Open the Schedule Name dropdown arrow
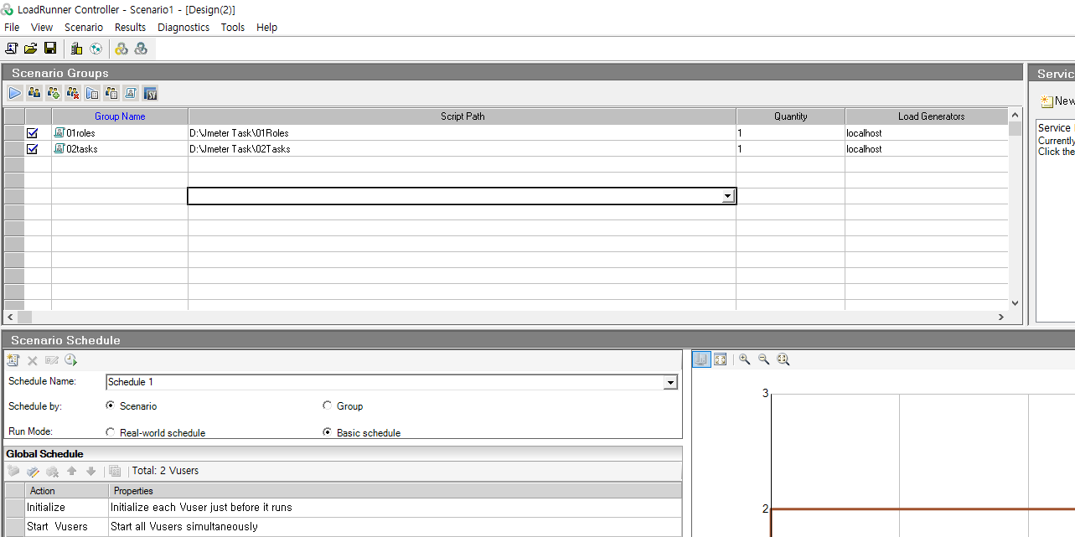The width and height of the screenshot is (1075, 537). [669, 382]
